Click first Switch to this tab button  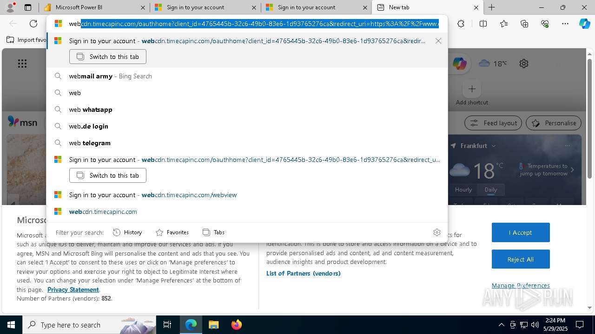pyautogui.click(x=108, y=57)
